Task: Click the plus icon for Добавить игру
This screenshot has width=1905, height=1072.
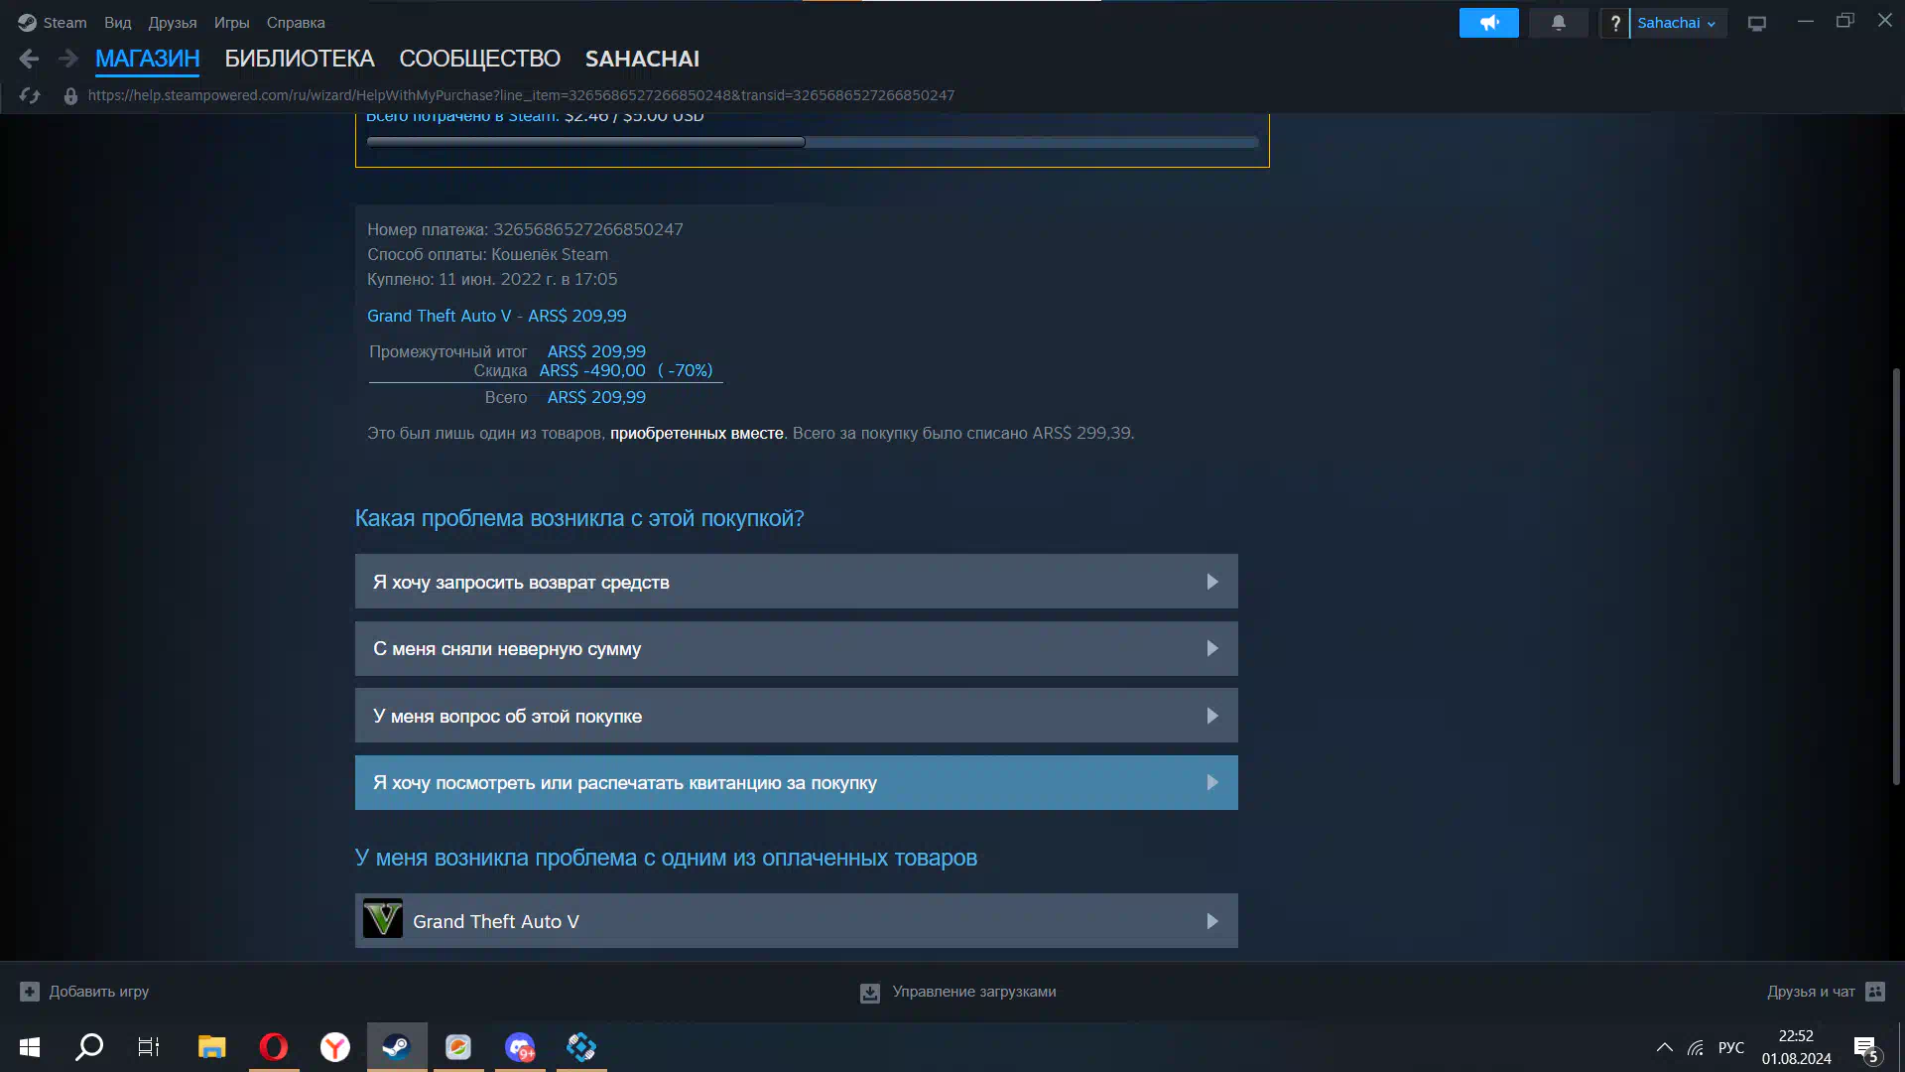Action: coord(30,992)
